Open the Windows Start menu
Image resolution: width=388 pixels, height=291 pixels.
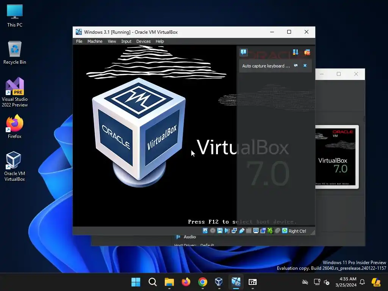(136, 282)
